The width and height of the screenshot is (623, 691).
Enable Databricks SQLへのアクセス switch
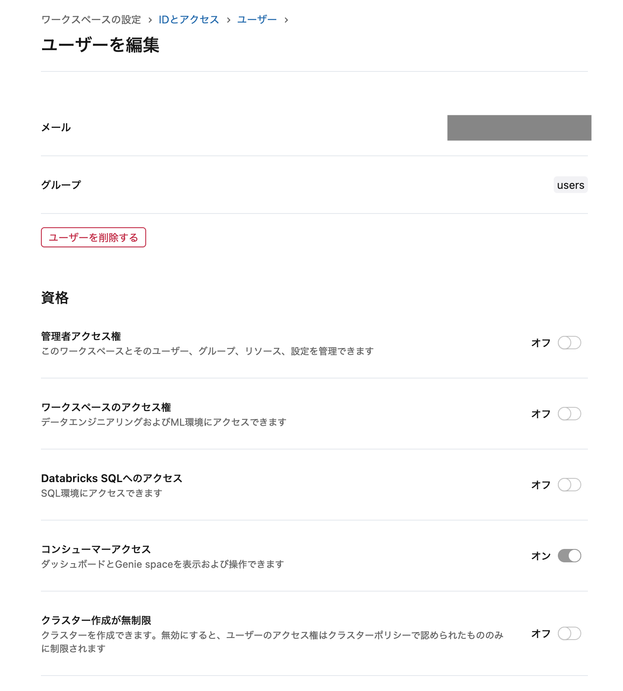(569, 485)
